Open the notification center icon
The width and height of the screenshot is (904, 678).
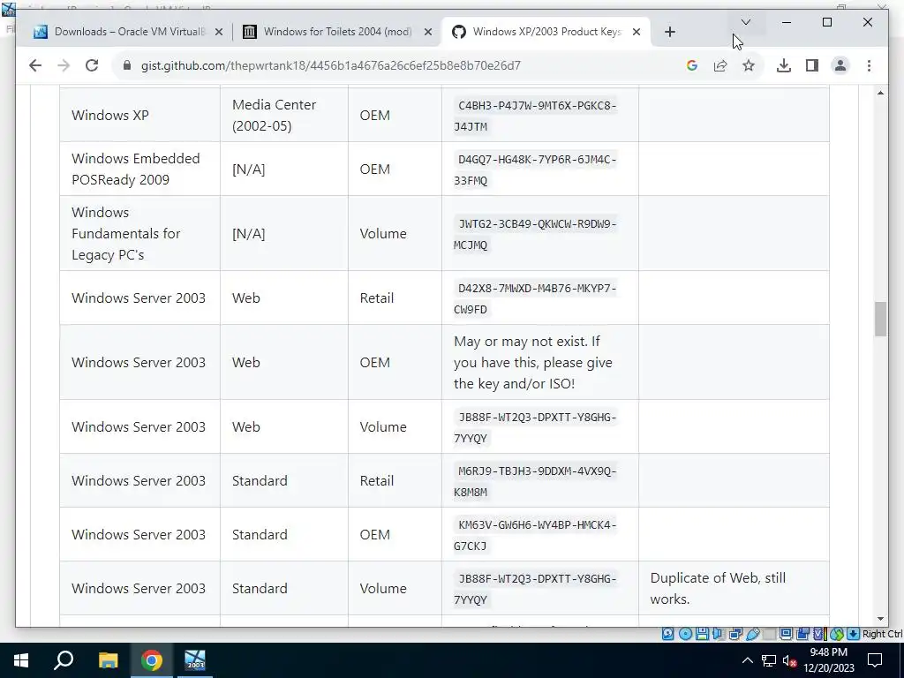click(875, 660)
